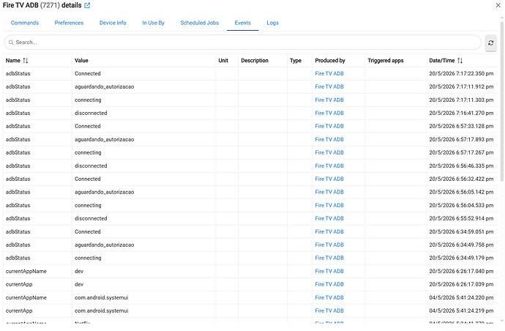Image resolution: width=505 pixels, height=331 pixels.
Task: View the Scheduled Jobs tab
Action: (199, 23)
